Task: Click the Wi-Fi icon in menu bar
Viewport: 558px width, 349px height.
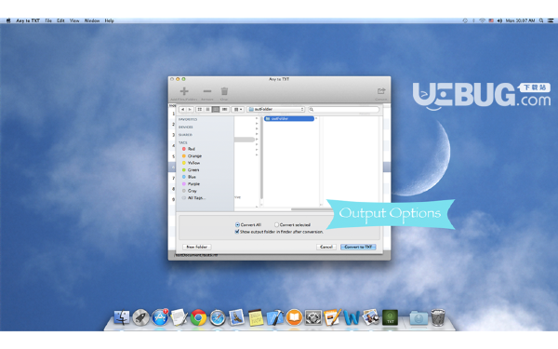Action: [x=482, y=20]
